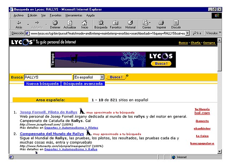The image size is (230, 165).
Task: Click Nueva búsqueda button
Action: 42,84
